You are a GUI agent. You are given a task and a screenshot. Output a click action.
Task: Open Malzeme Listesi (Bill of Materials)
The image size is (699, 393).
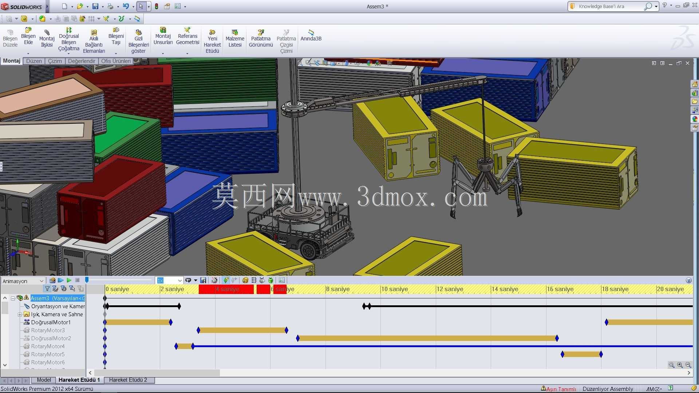235,38
